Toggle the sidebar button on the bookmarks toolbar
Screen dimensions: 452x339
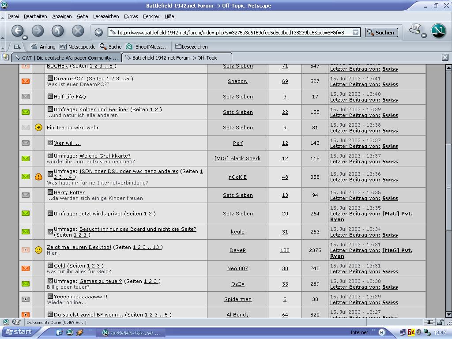(x=17, y=46)
